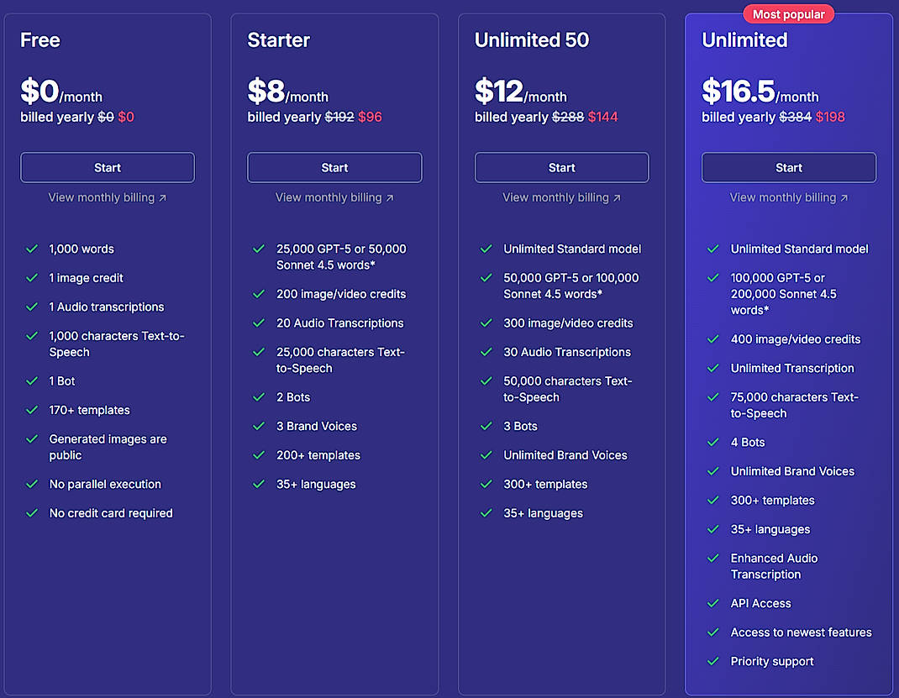The image size is (899, 698).
Task: Click '1,000 characters Text-to-Speech' feature
Action: [x=117, y=344]
